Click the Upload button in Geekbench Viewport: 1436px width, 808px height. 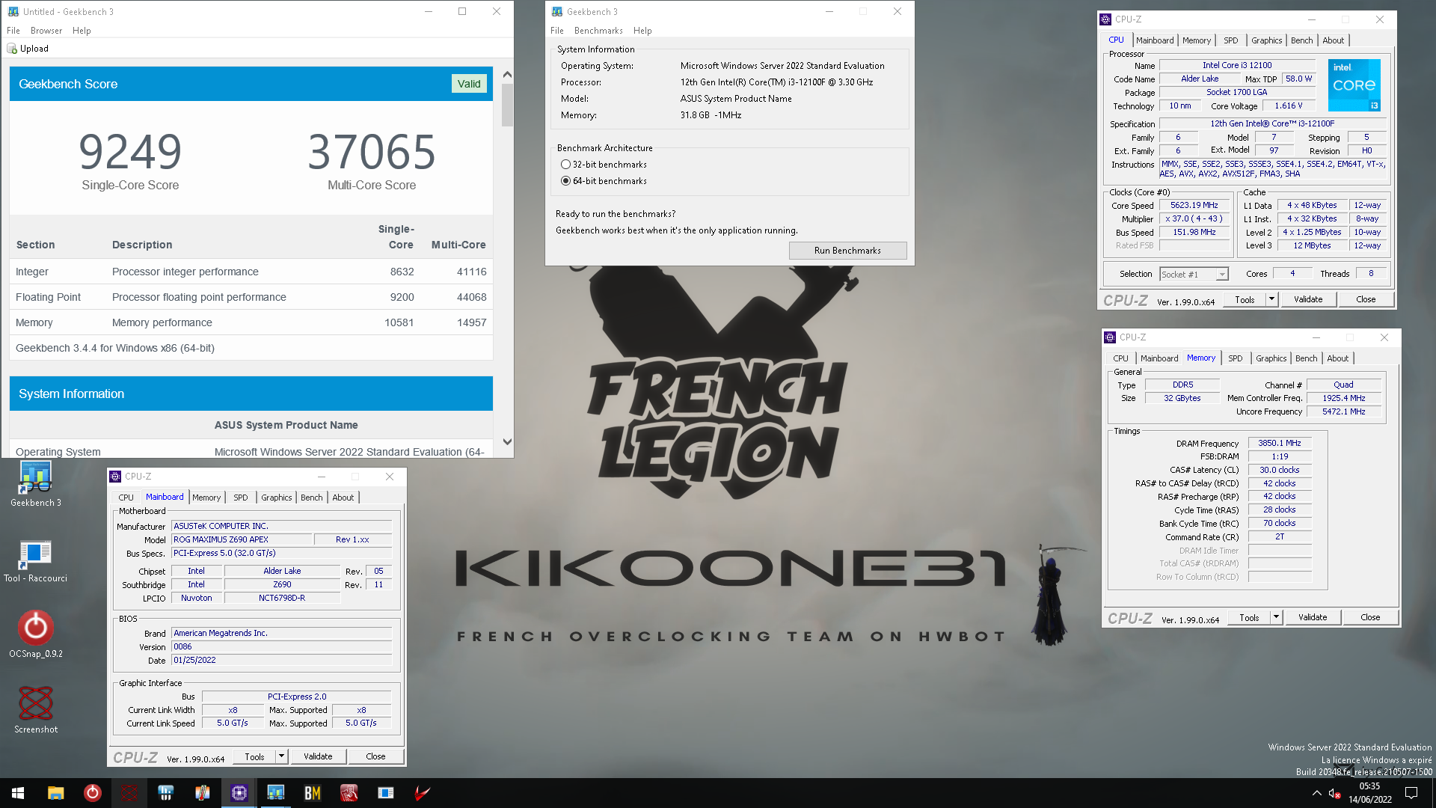(28, 49)
